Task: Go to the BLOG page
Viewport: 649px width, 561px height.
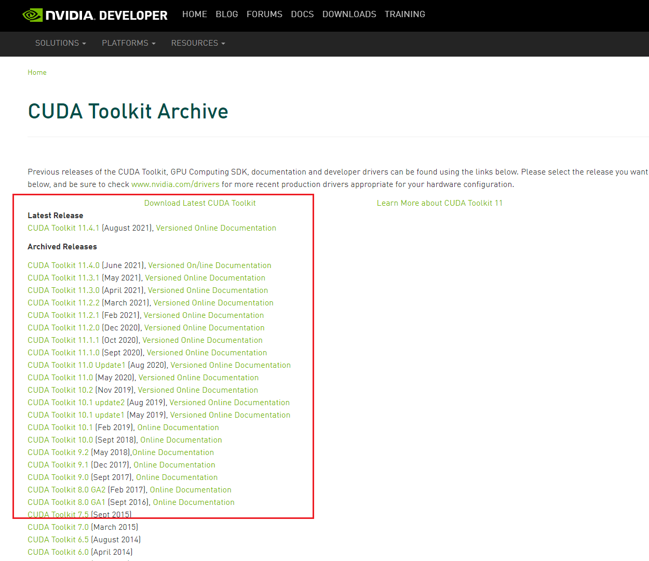Action: [x=227, y=15]
